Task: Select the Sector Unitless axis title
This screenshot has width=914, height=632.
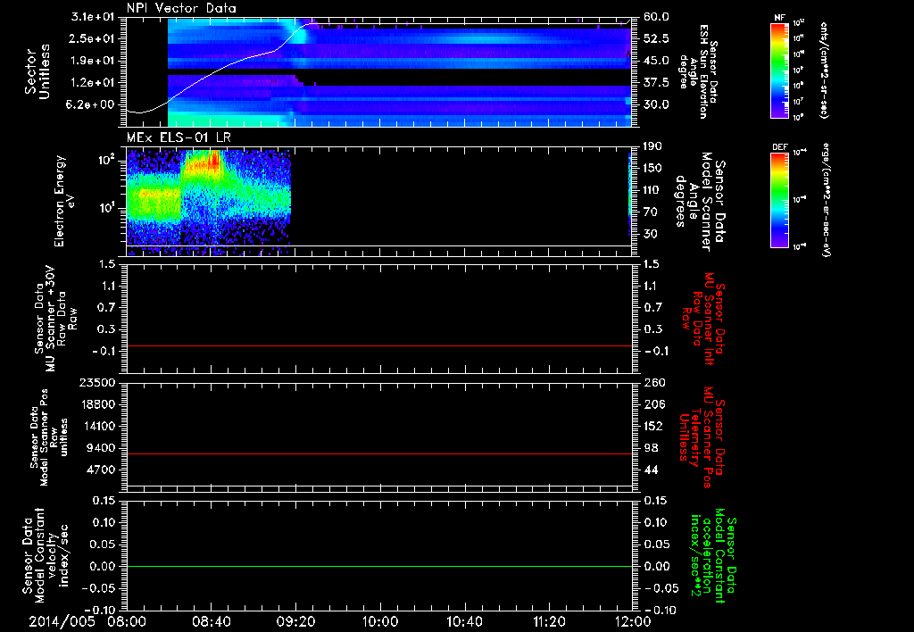Action: coord(37,71)
